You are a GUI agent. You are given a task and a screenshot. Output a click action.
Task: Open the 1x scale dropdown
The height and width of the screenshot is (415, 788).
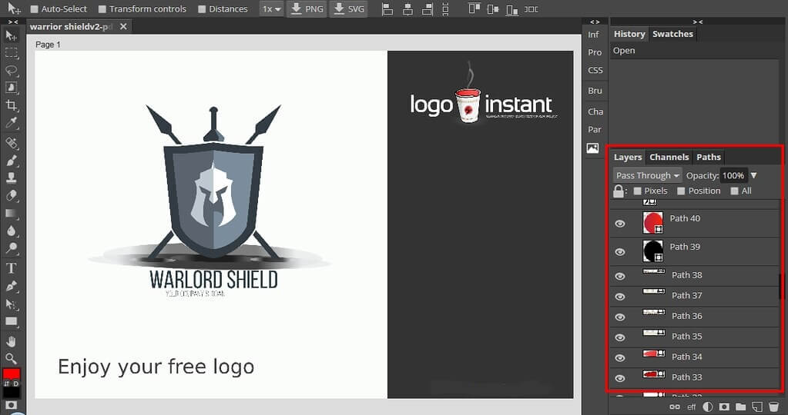pos(272,9)
